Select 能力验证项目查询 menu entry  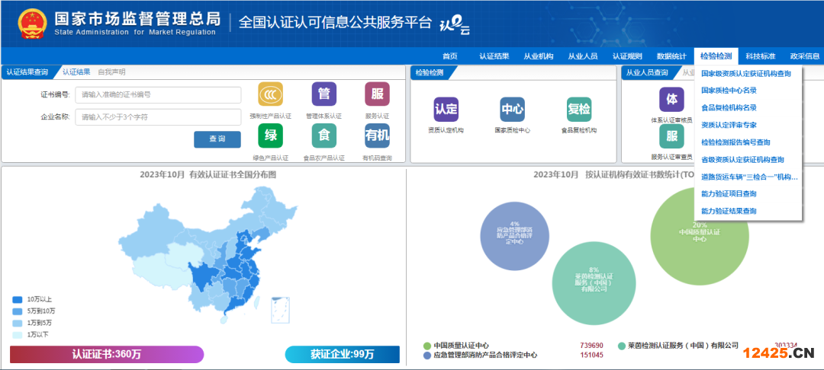coord(729,194)
